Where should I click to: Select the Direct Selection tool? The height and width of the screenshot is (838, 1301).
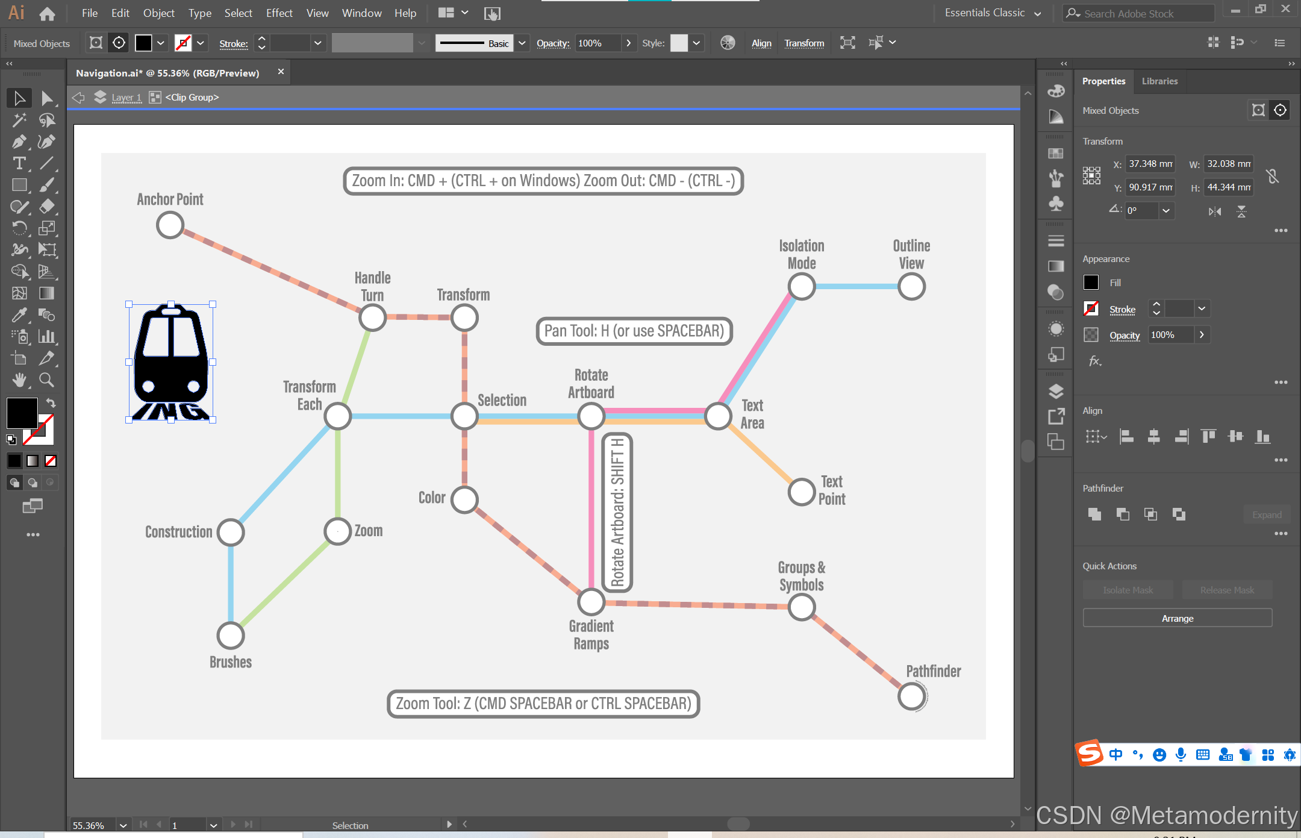coord(46,98)
